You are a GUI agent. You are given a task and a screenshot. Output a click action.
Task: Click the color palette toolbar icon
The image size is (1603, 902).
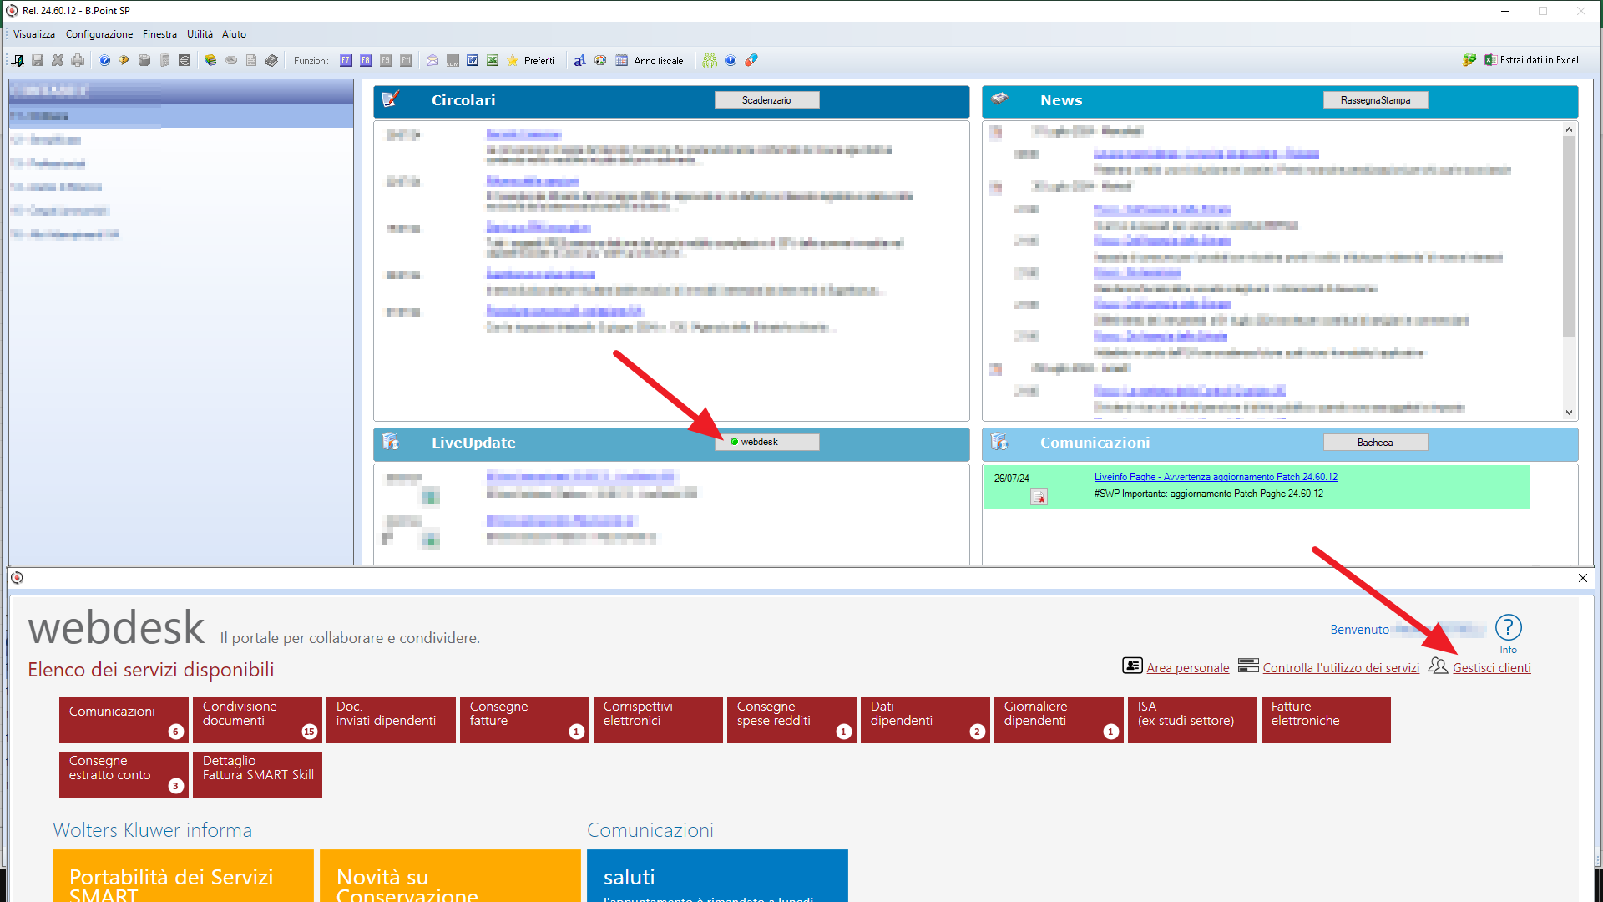point(600,60)
